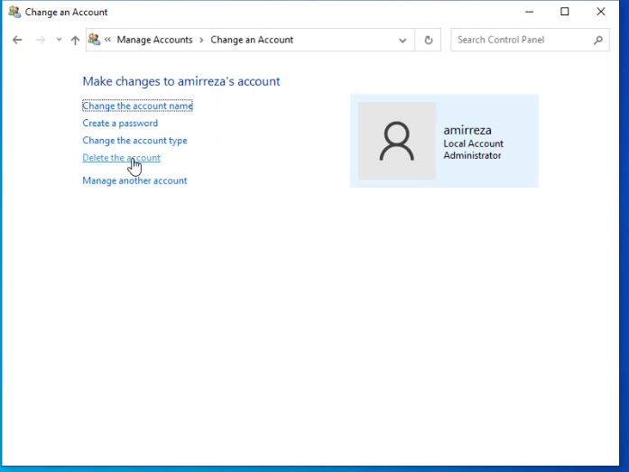Click the title bar window icon
Image resolution: width=629 pixels, height=472 pixels.
point(14,12)
